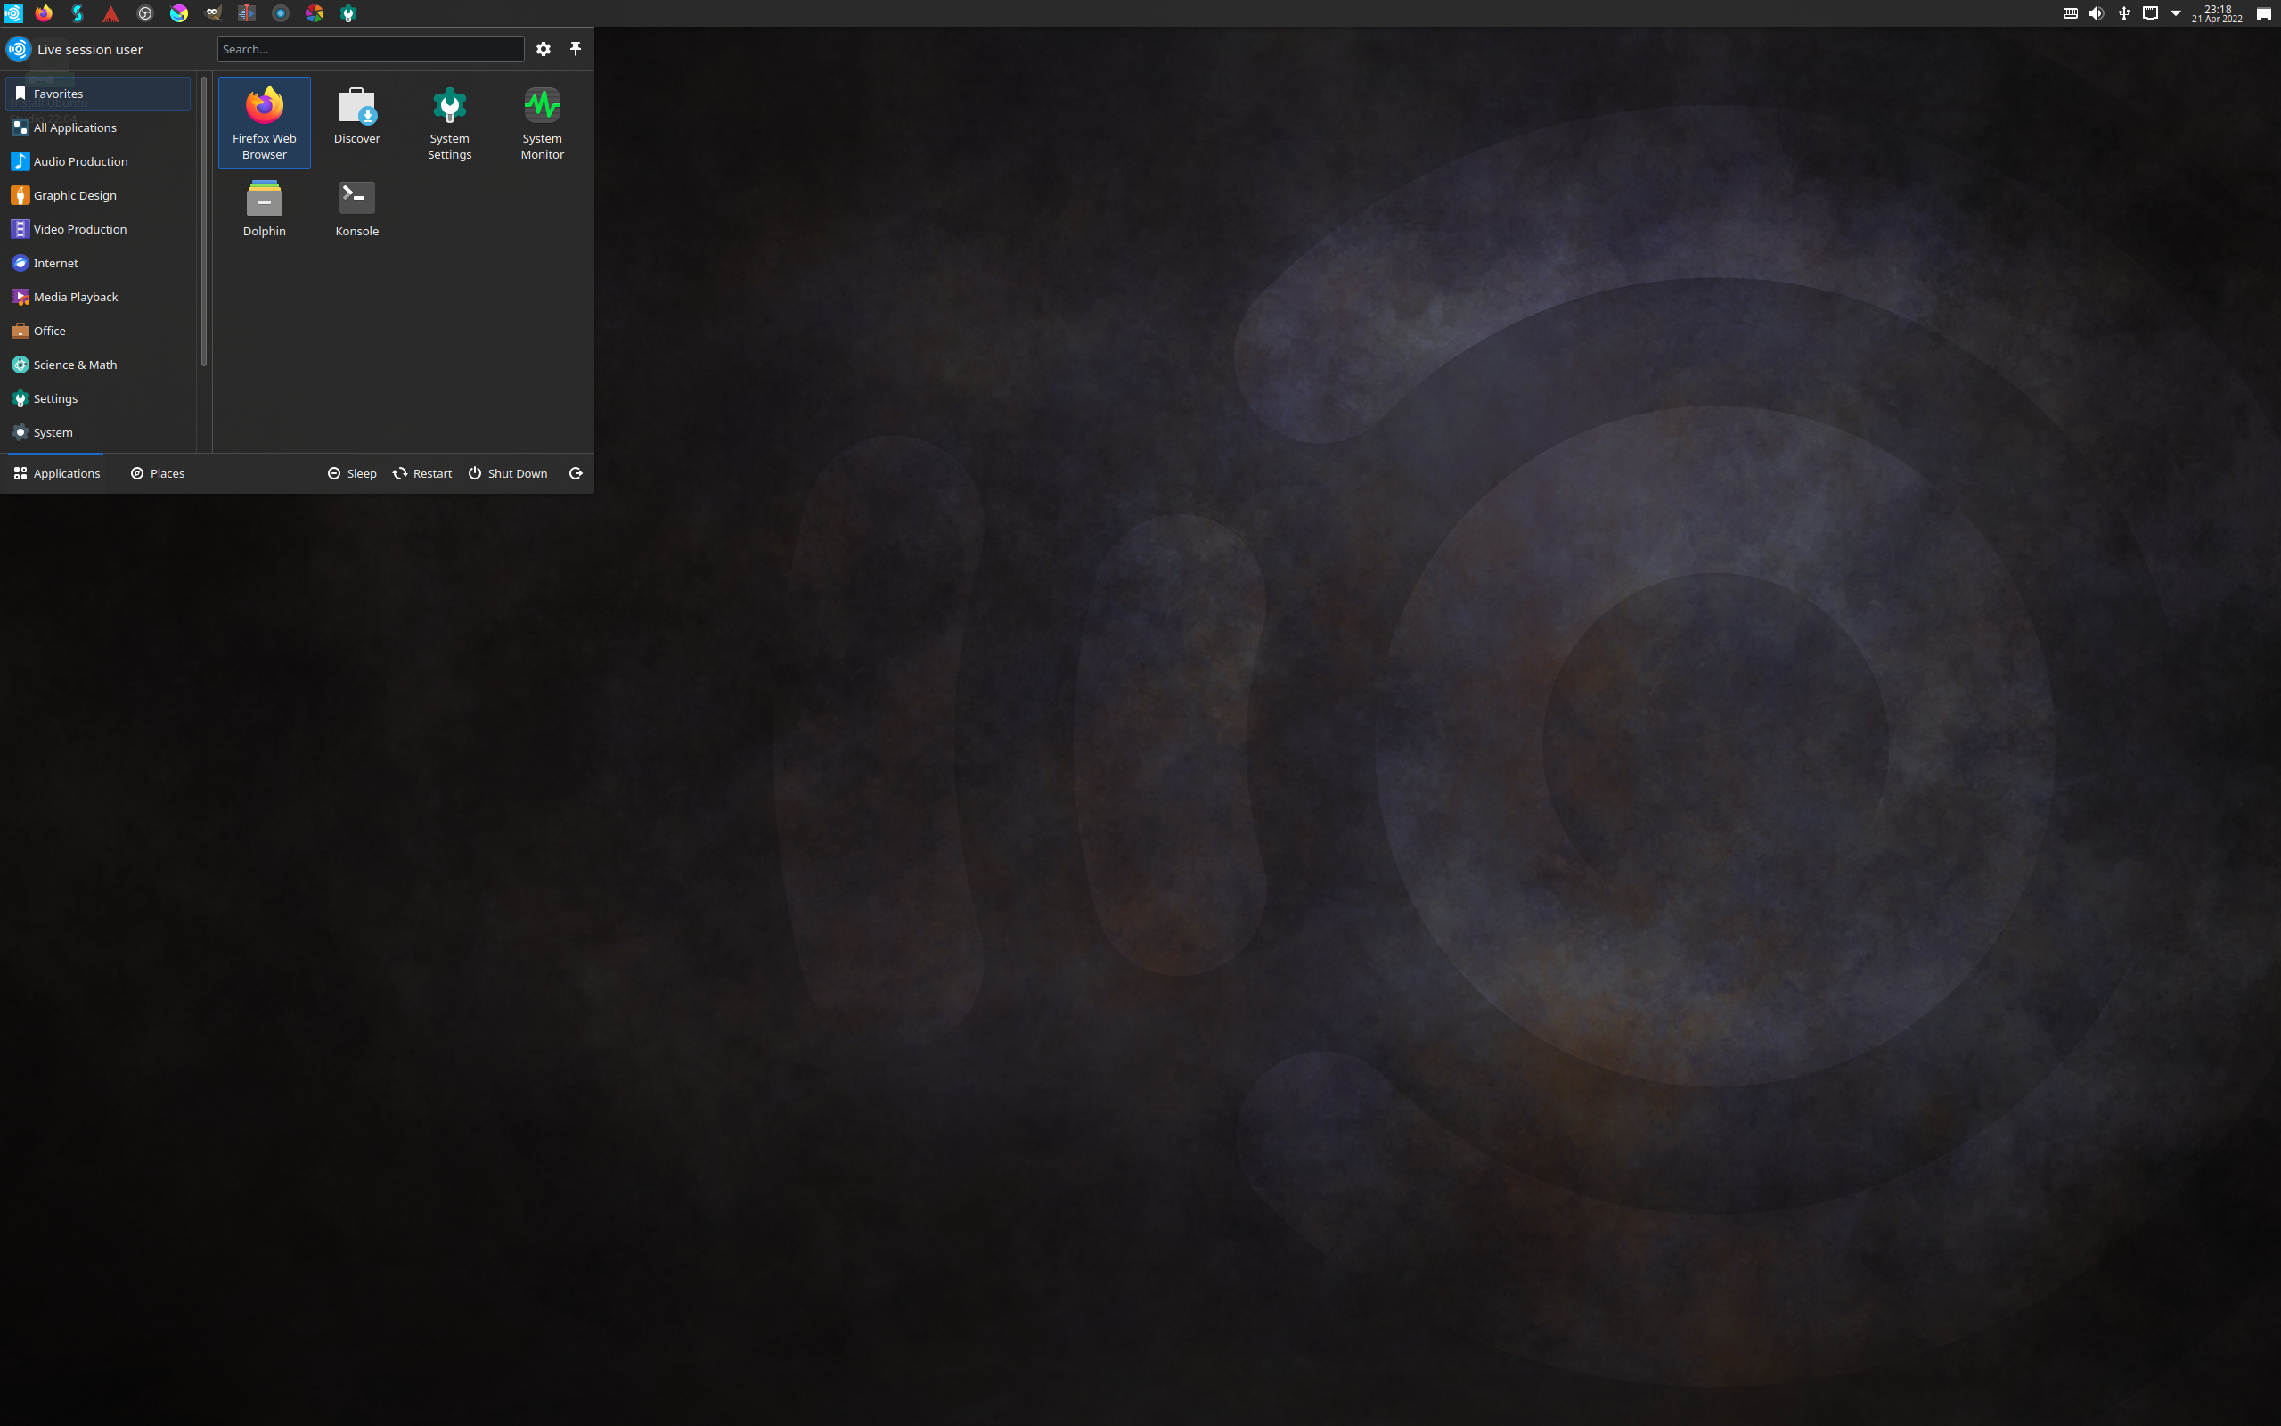The height and width of the screenshot is (1426, 2281).
Task: Open the clock calendar showing 23:18
Action: click(x=2217, y=13)
